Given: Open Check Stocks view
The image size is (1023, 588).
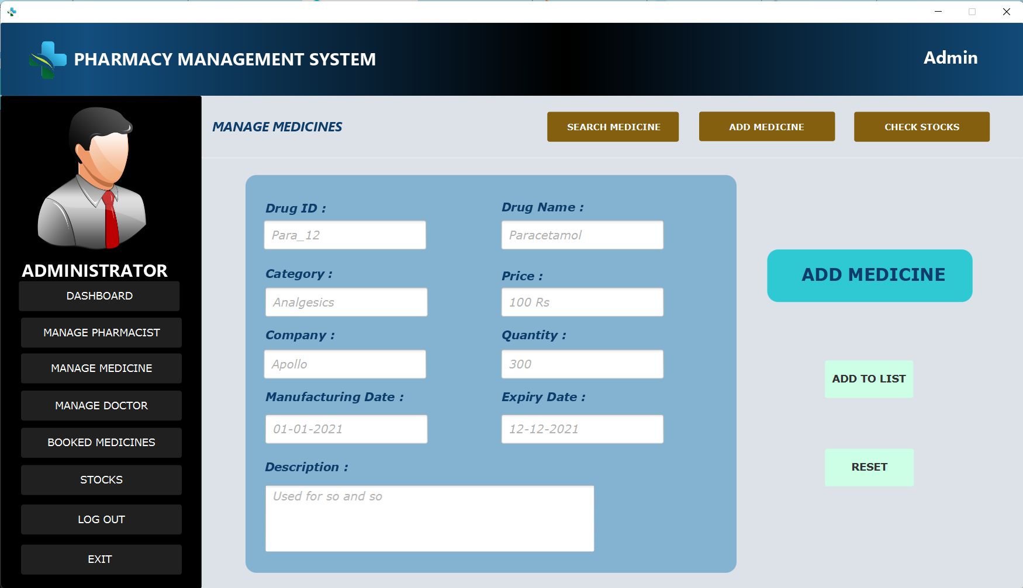Looking at the screenshot, I should 921,126.
